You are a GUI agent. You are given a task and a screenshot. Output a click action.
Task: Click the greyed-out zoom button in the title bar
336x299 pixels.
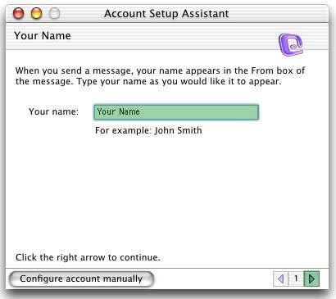(54, 13)
